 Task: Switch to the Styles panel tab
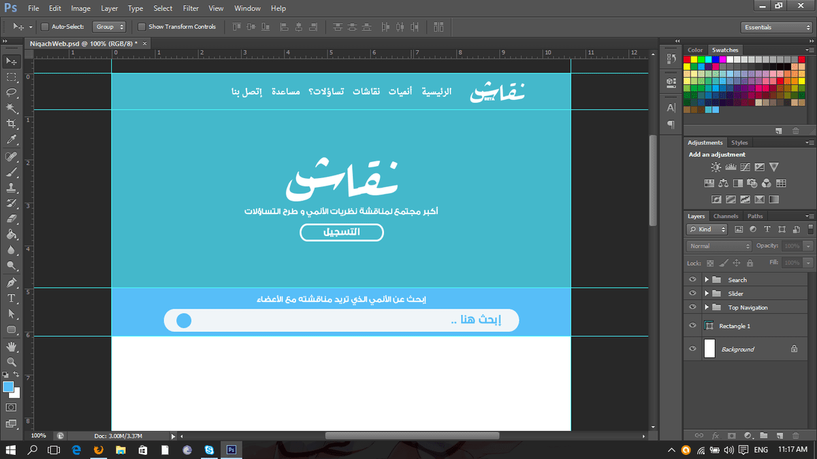point(739,143)
